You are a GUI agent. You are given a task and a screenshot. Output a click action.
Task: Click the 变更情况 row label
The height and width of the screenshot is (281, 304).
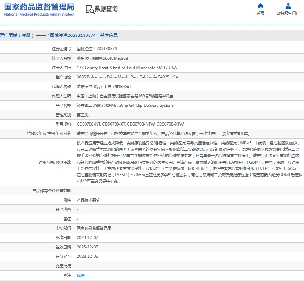pyautogui.click(x=63, y=266)
